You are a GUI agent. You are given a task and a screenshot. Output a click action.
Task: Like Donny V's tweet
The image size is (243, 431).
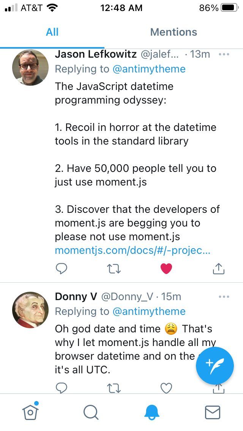click(x=166, y=388)
